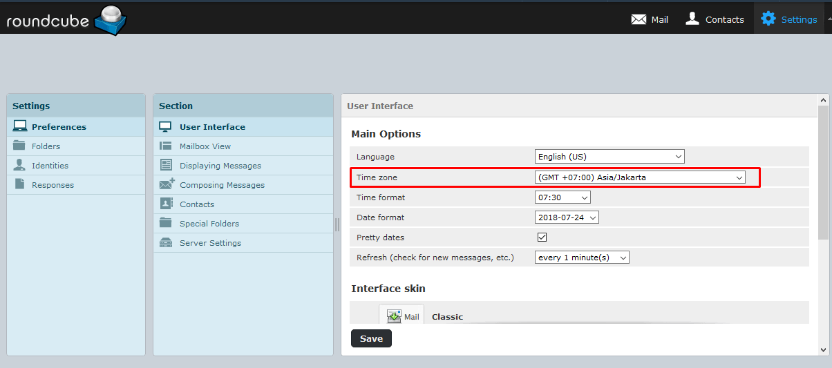Click the Interface skin heading
Image resolution: width=832 pixels, height=368 pixels.
[x=388, y=288]
